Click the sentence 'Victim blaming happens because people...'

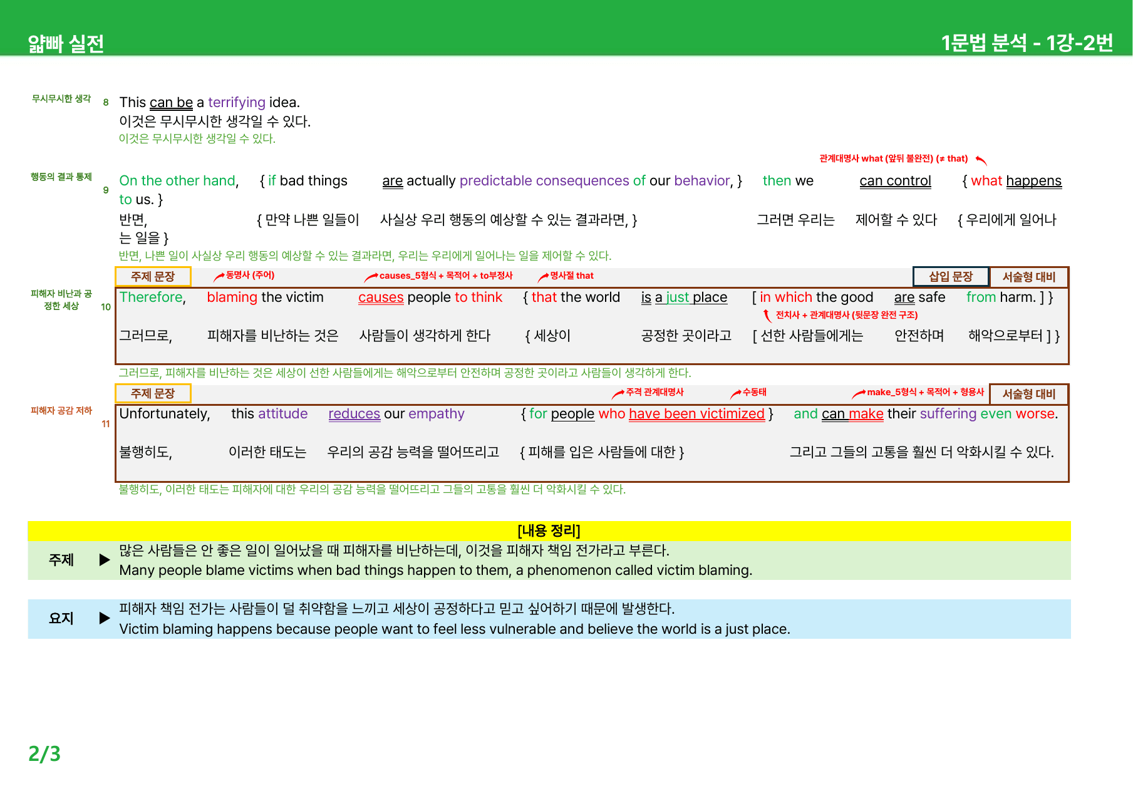click(x=455, y=629)
